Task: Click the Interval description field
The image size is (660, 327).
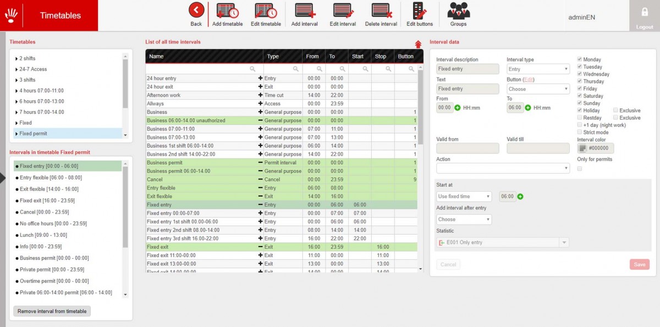Action: [x=468, y=69]
